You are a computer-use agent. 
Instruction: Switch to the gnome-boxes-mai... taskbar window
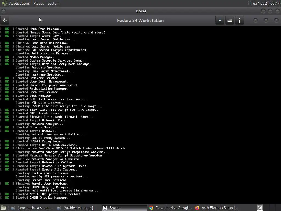(x=32, y=208)
